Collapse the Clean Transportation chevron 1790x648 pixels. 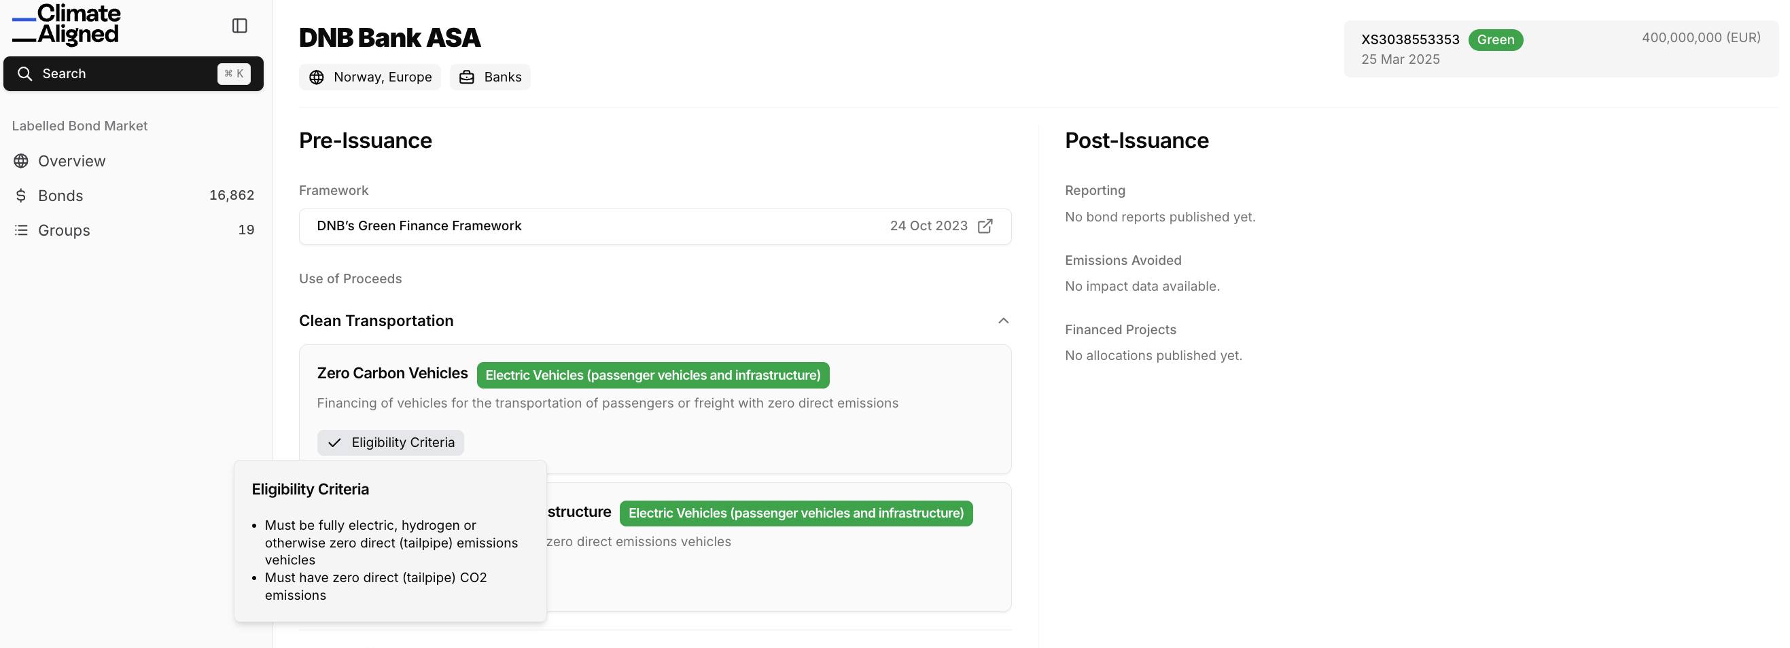[x=1004, y=321]
